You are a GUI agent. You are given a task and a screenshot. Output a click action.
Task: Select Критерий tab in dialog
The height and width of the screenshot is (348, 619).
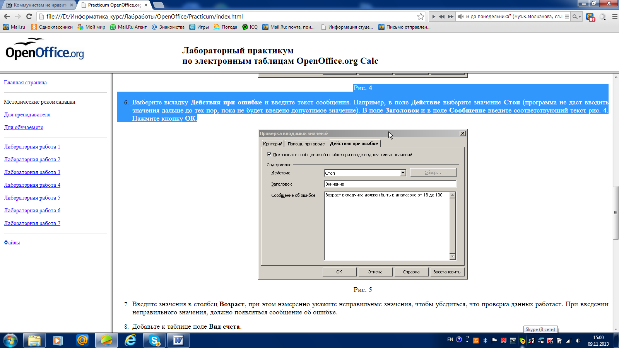[273, 144]
